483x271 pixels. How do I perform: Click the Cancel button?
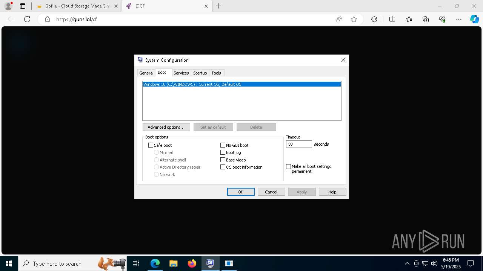[x=271, y=192]
